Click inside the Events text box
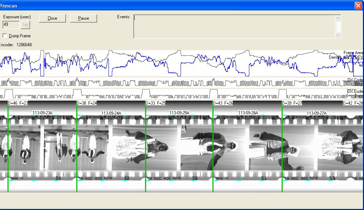 coord(234,26)
